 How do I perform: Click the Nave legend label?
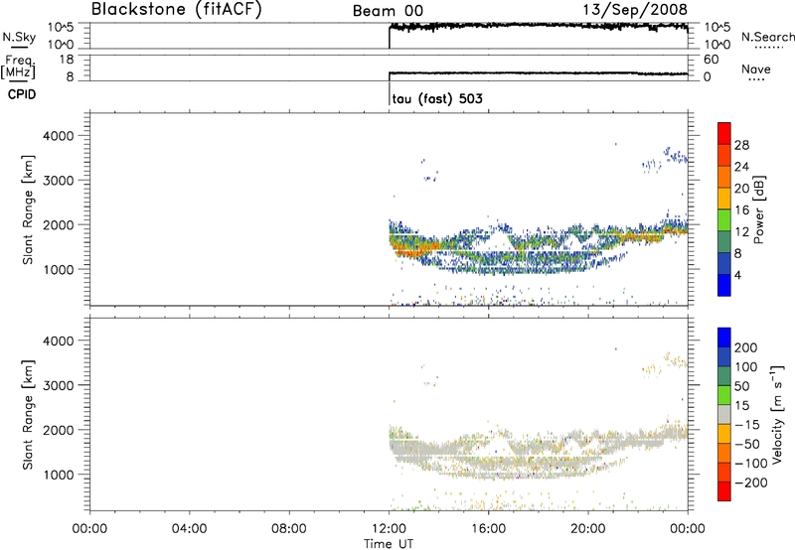pos(756,69)
